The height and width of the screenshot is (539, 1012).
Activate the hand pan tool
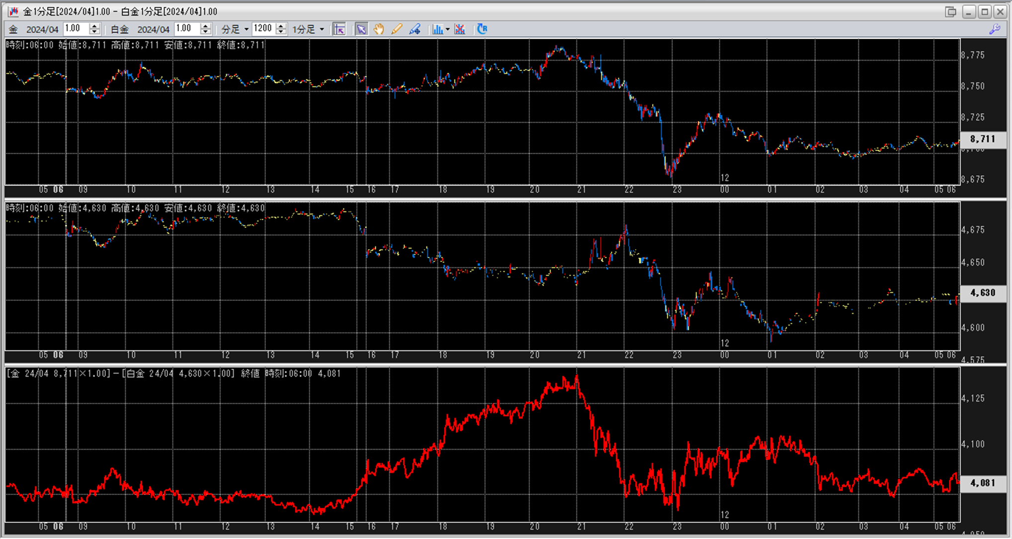379,29
